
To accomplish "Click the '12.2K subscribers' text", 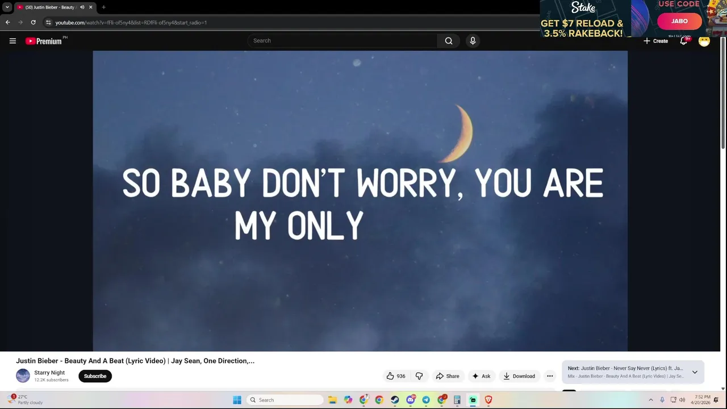I will click(x=51, y=380).
